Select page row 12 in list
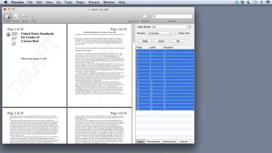The width and height of the screenshot is (272, 153). tap(165, 88)
